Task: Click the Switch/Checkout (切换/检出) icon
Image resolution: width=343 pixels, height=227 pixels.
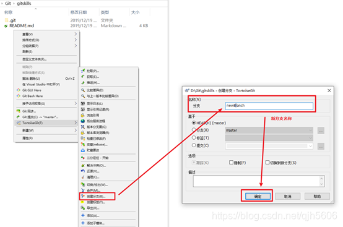Action: tap(83, 184)
